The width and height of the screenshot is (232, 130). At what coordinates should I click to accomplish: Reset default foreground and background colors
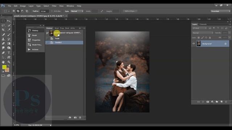[3, 71]
